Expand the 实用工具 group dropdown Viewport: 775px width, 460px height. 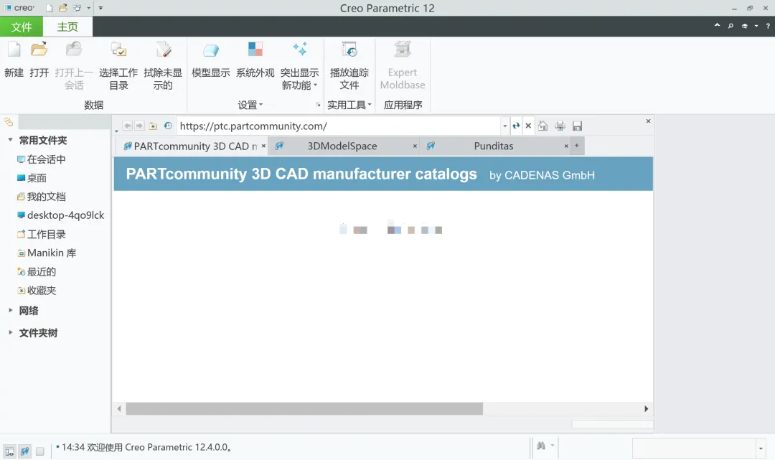click(x=349, y=105)
